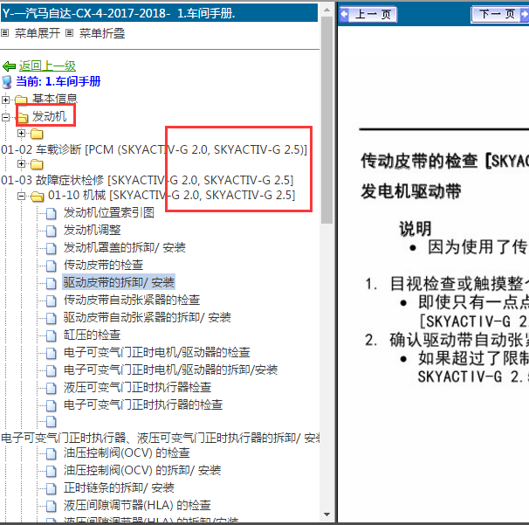The width and height of the screenshot is (529, 525).
Task: Click document icon beside 传动皮带自动张紧器的检查
Action: [51, 301]
